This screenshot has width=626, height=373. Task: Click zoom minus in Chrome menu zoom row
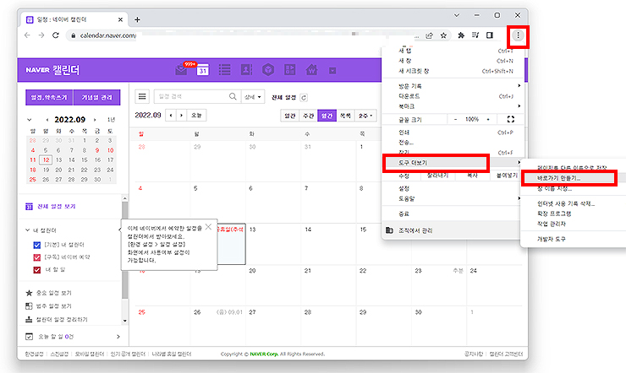click(455, 120)
